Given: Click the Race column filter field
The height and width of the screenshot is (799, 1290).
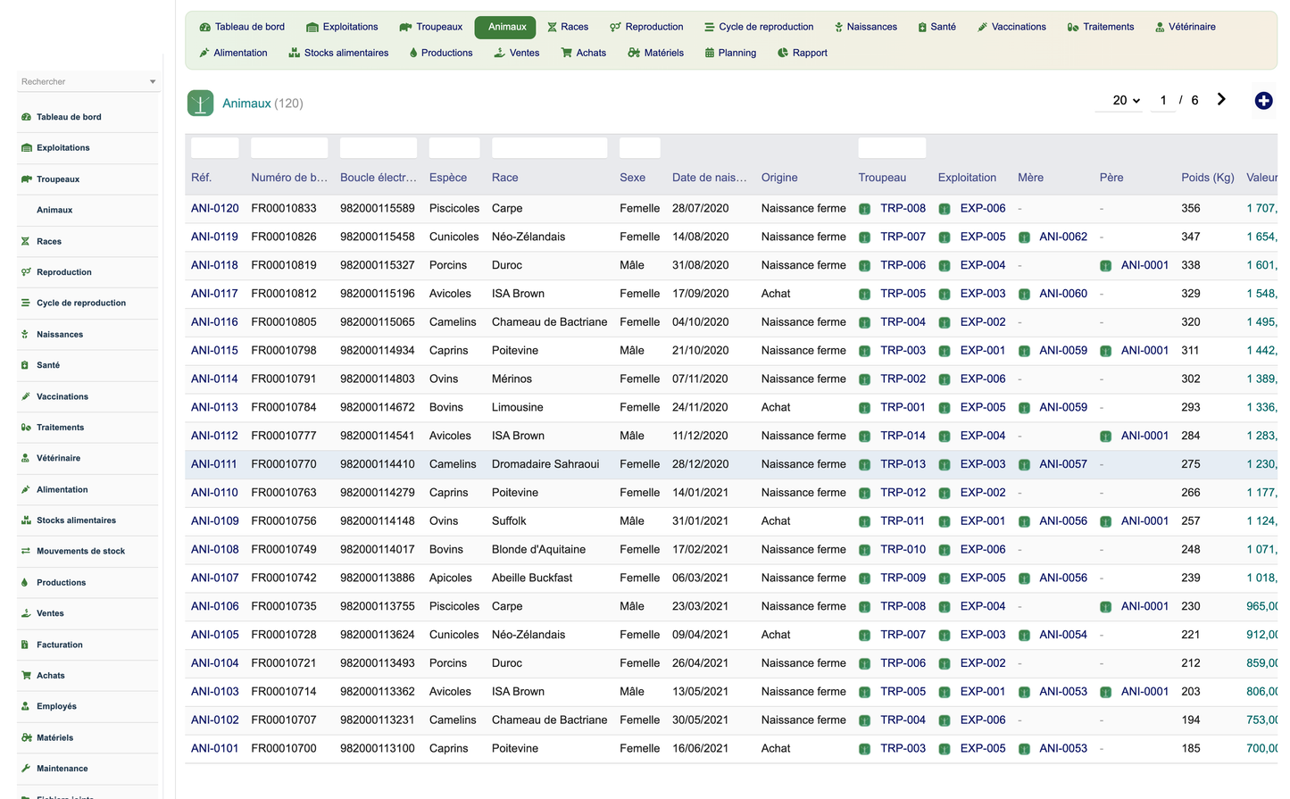Looking at the screenshot, I should pyautogui.click(x=549, y=148).
